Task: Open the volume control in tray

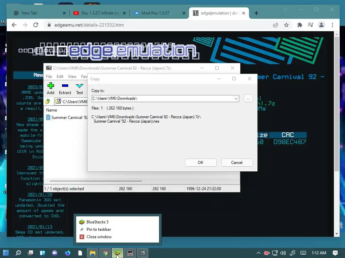Action: pyautogui.click(x=283, y=253)
